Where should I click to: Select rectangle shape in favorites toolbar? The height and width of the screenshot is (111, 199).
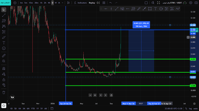coord(150,9)
